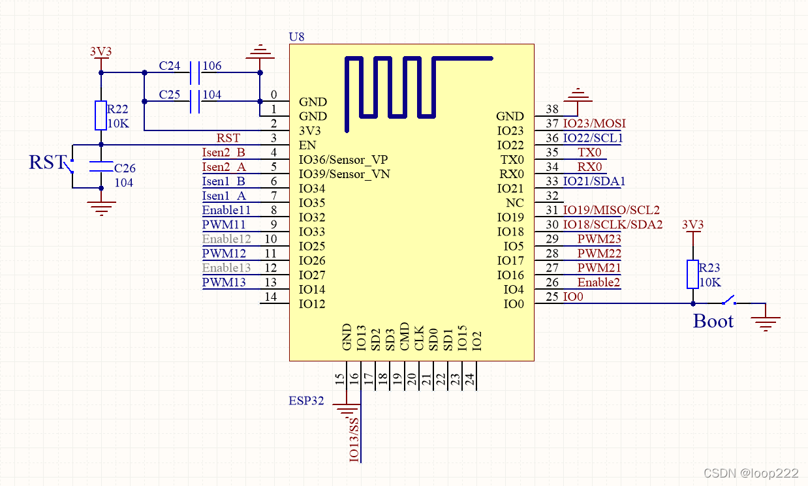808x486 pixels.
Task: Select the Isen1_B net label
Action: [x=224, y=181]
